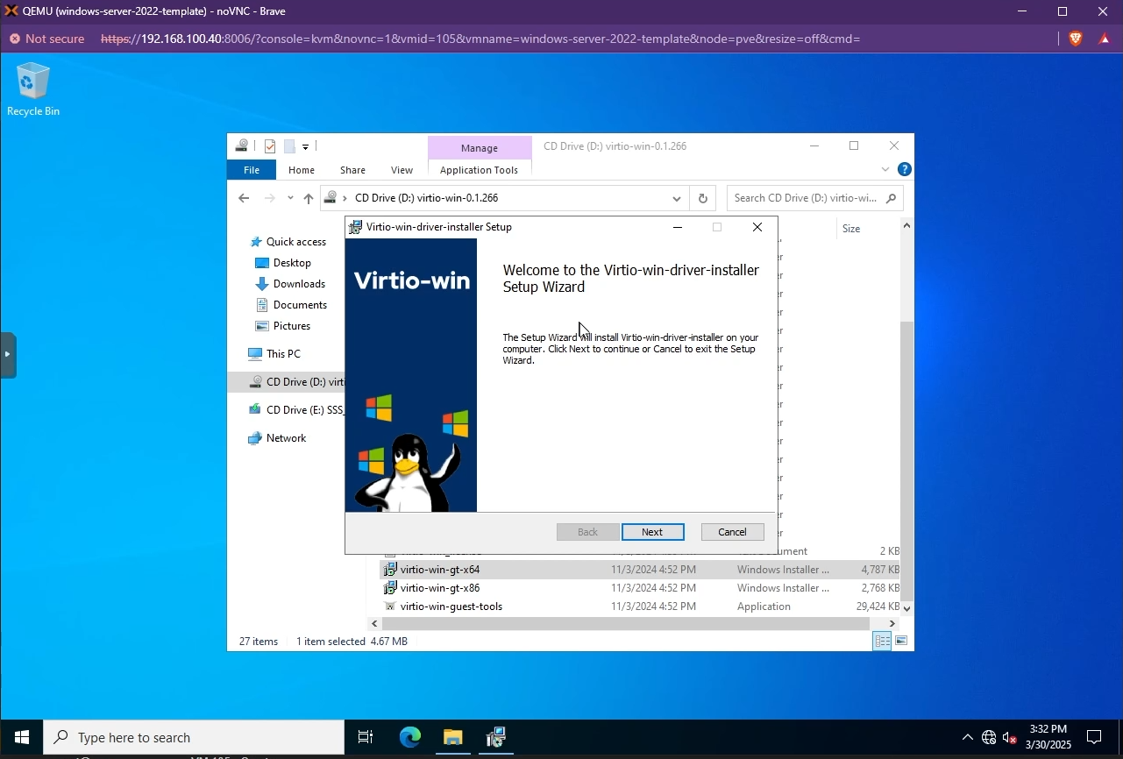Viewport: 1123px width, 759px height.
Task: Click the refresh icon beside the address bar
Action: pos(702,197)
